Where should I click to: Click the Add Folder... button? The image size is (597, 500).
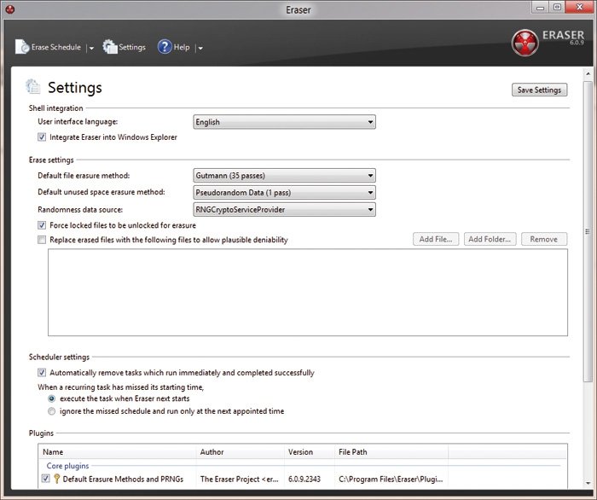490,239
